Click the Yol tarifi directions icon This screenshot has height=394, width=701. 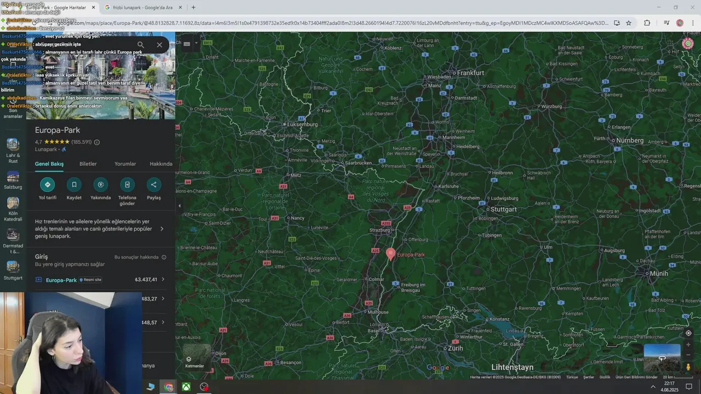48,184
